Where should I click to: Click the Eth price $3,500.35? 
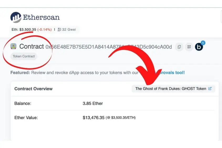click(x=28, y=29)
